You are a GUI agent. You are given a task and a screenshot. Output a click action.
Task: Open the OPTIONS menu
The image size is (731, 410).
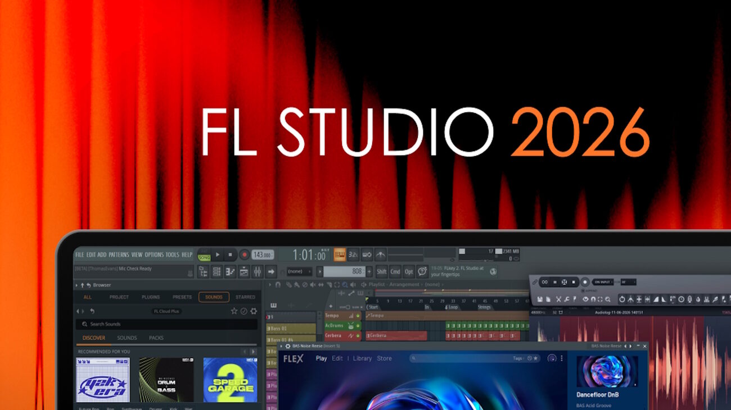click(154, 255)
